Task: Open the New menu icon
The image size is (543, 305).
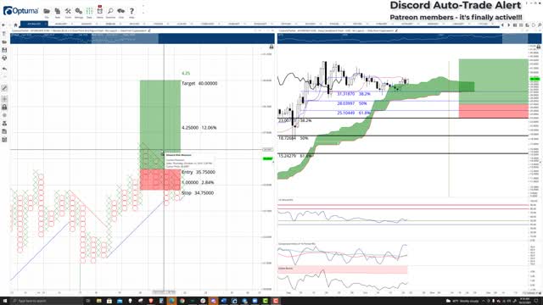Action: coord(58,11)
